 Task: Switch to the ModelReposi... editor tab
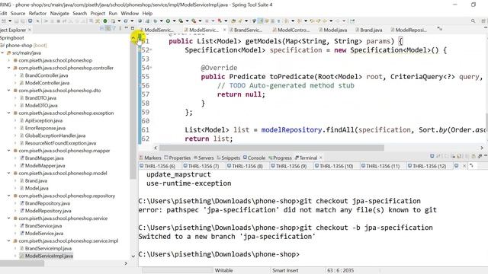point(409,30)
